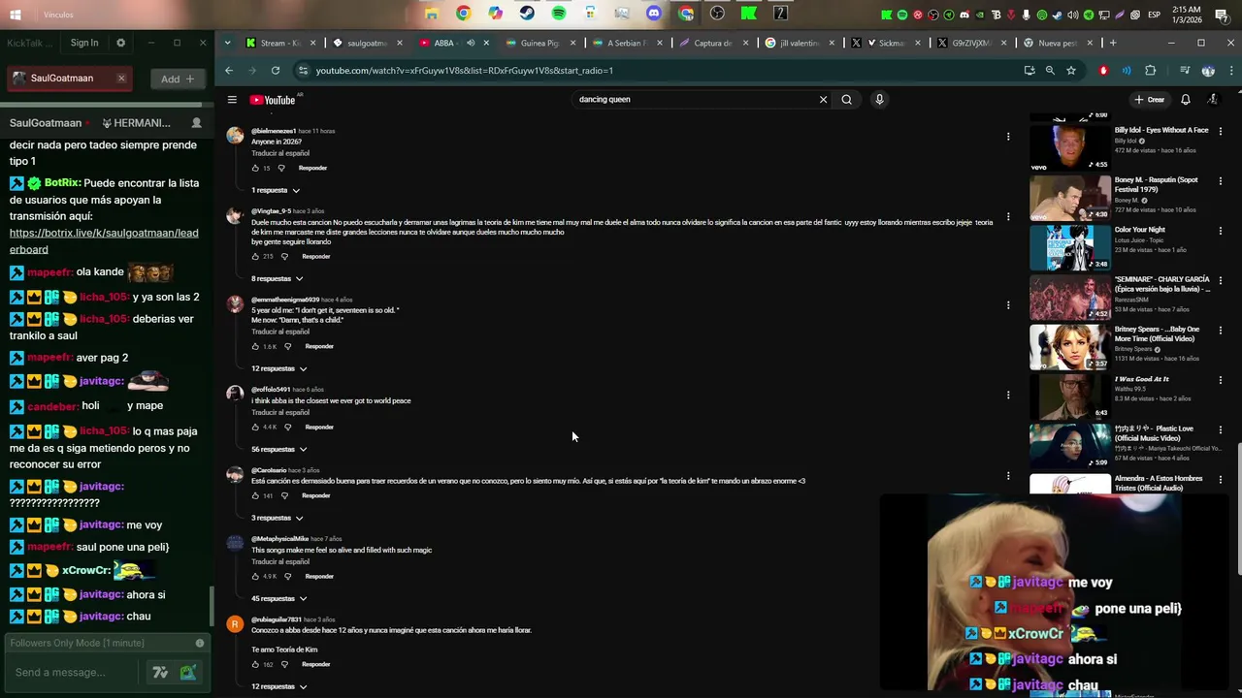Reply to @rubiaguilar7831 comment
1242x698 pixels.
[x=315, y=664]
